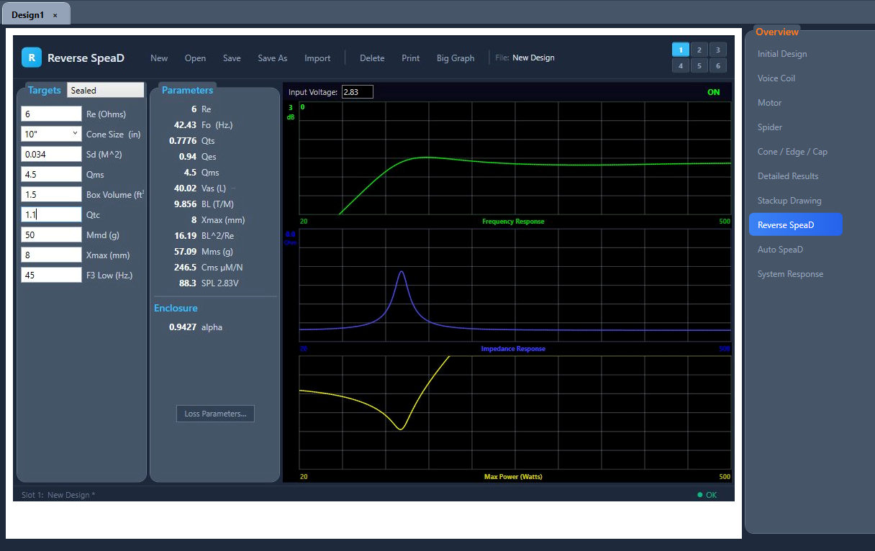875x551 pixels.
Task: Select the Design1 document tab
Action: [x=35, y=14]
